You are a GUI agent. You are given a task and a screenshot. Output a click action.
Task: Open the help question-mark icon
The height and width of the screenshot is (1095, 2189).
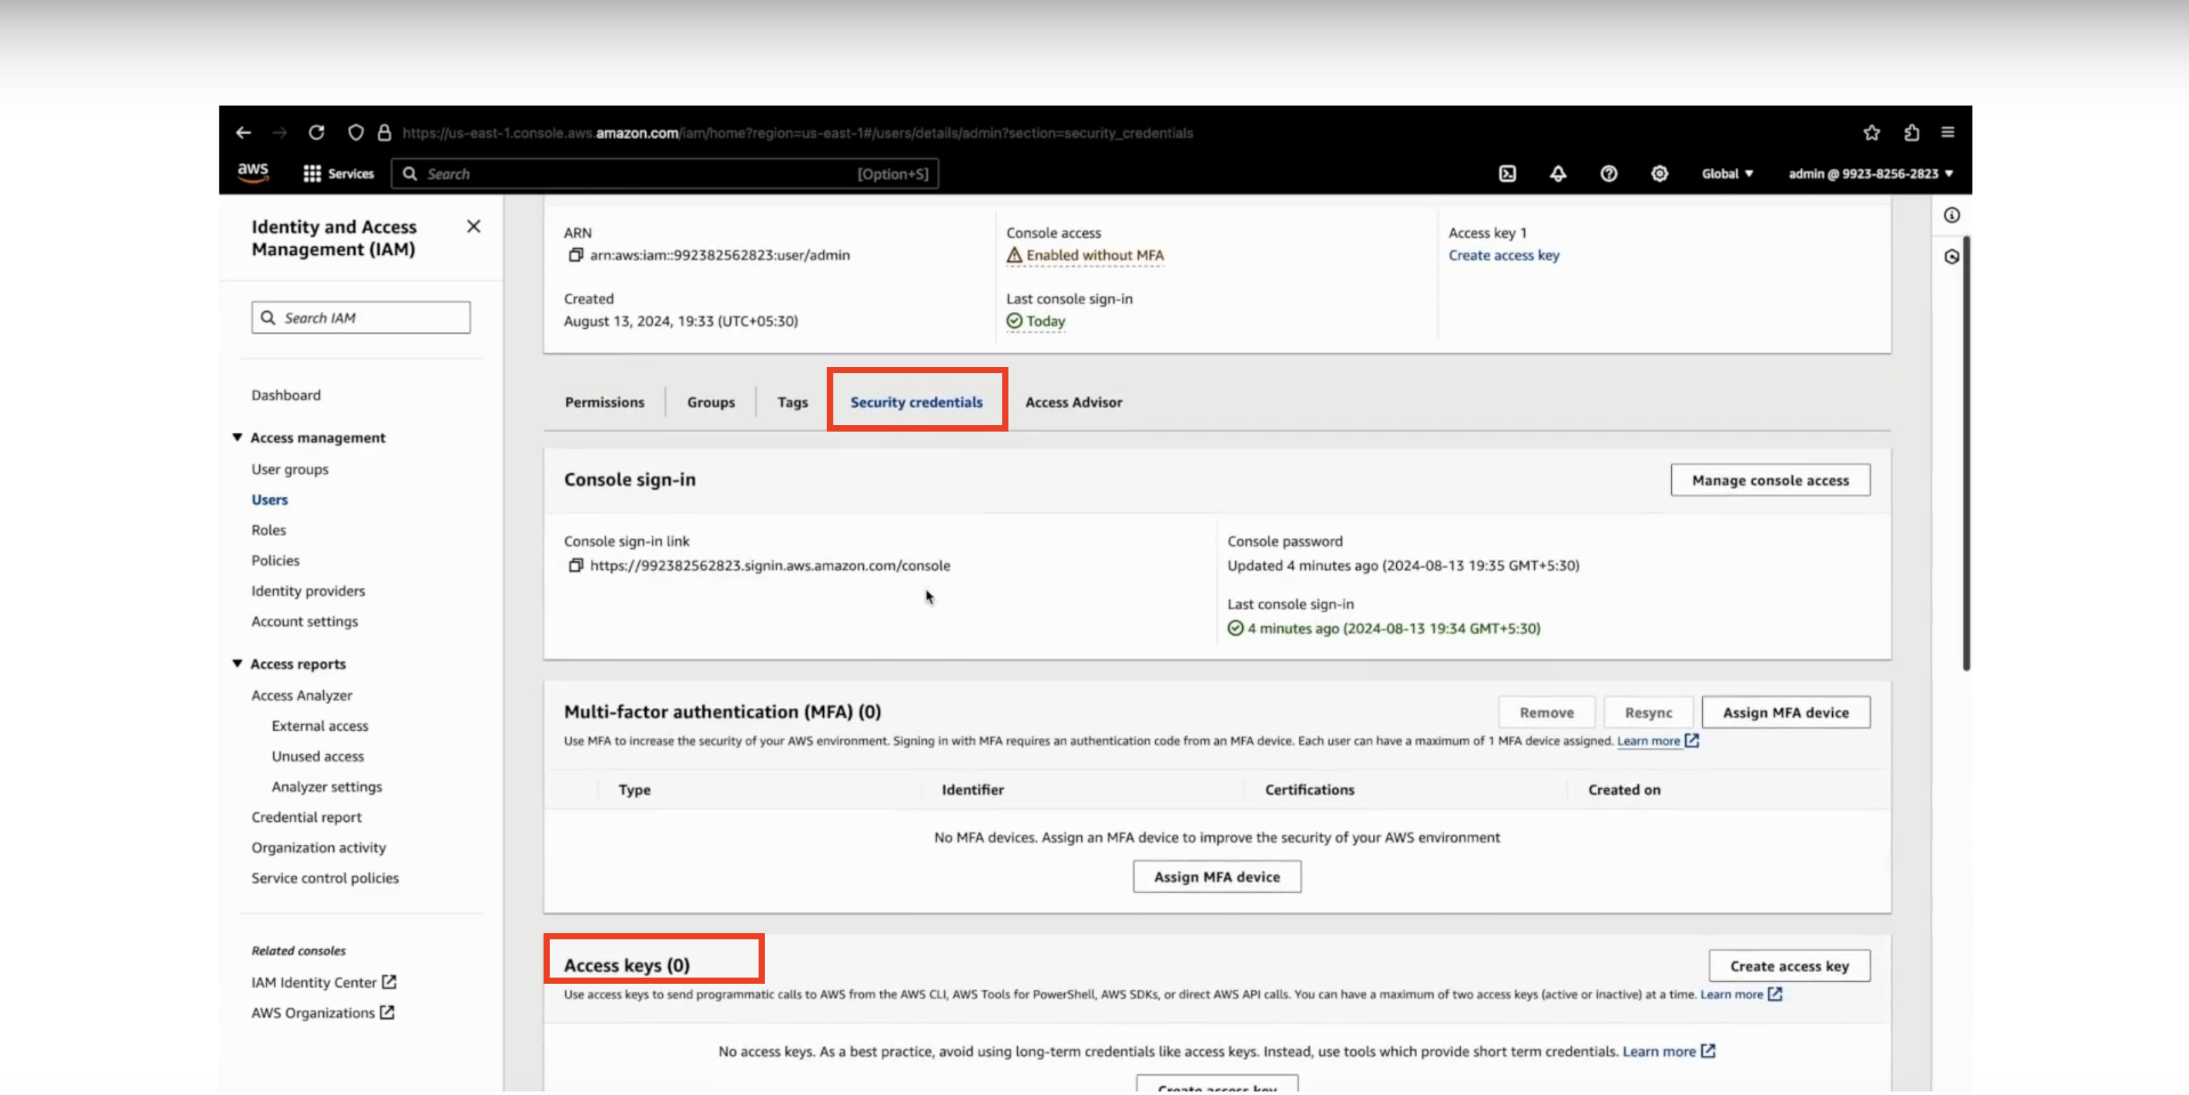(x=1608, y=173)
